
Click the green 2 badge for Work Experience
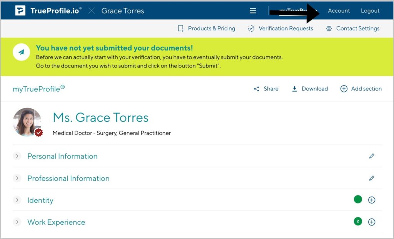(x=358, y=221)
